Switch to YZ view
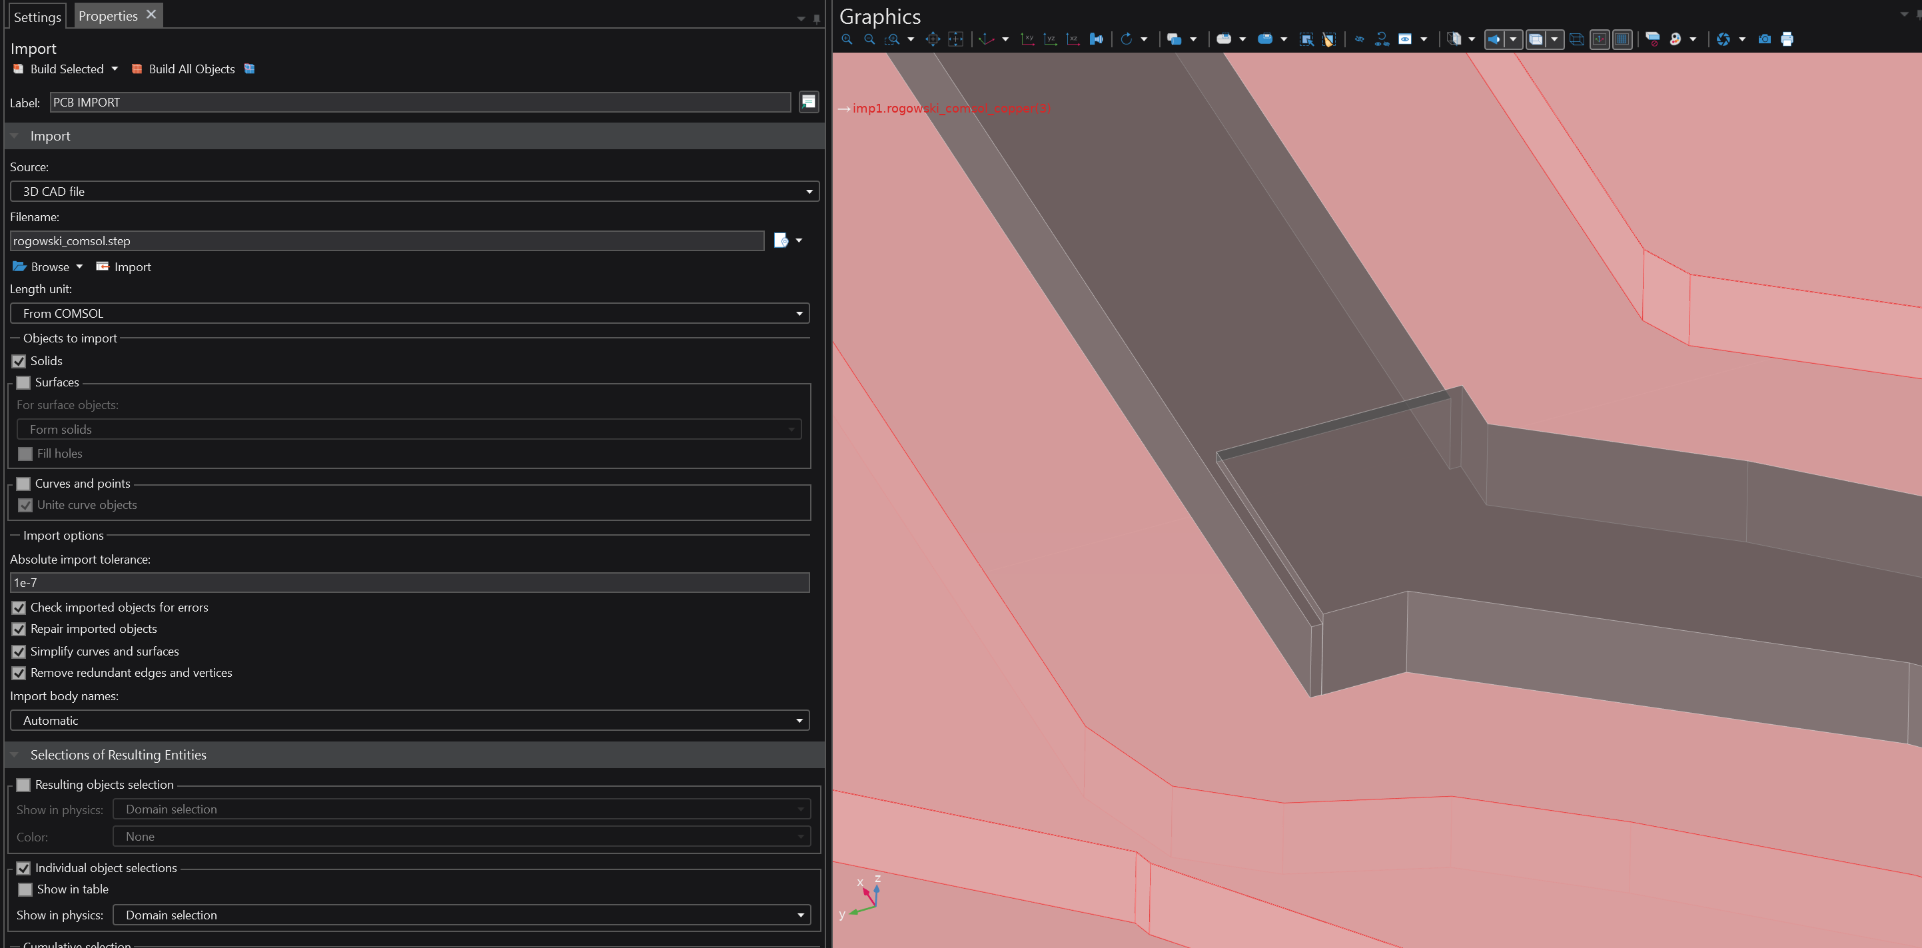The width and height of the screenshot is (1922, 948). point(1050,39)
